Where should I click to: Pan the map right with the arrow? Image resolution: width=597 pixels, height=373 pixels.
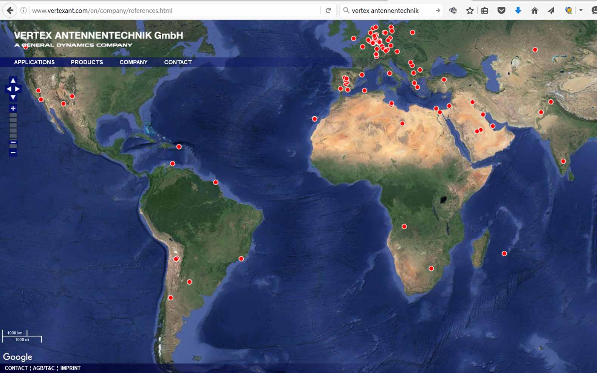pyautogui.click(x=17, y=89)
